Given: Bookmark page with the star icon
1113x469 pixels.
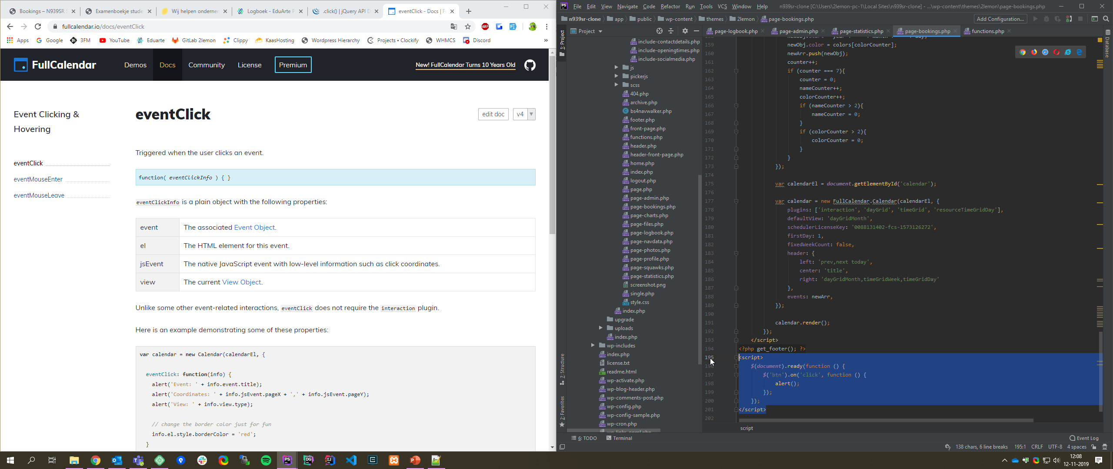Looking at the screenshot, I should (468, 26).
